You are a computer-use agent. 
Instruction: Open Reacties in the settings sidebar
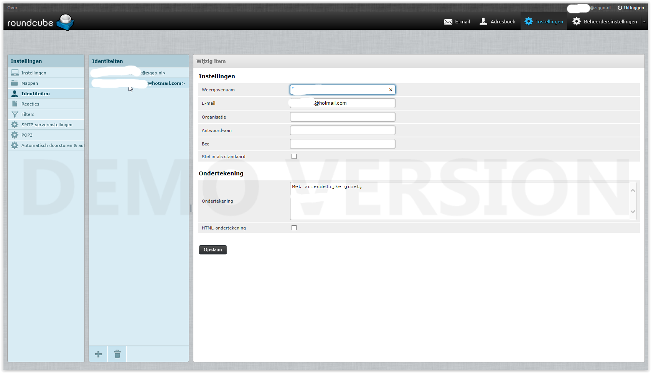(x=46, y=104)
